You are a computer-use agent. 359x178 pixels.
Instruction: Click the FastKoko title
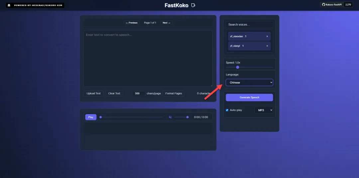click(177, 5)
